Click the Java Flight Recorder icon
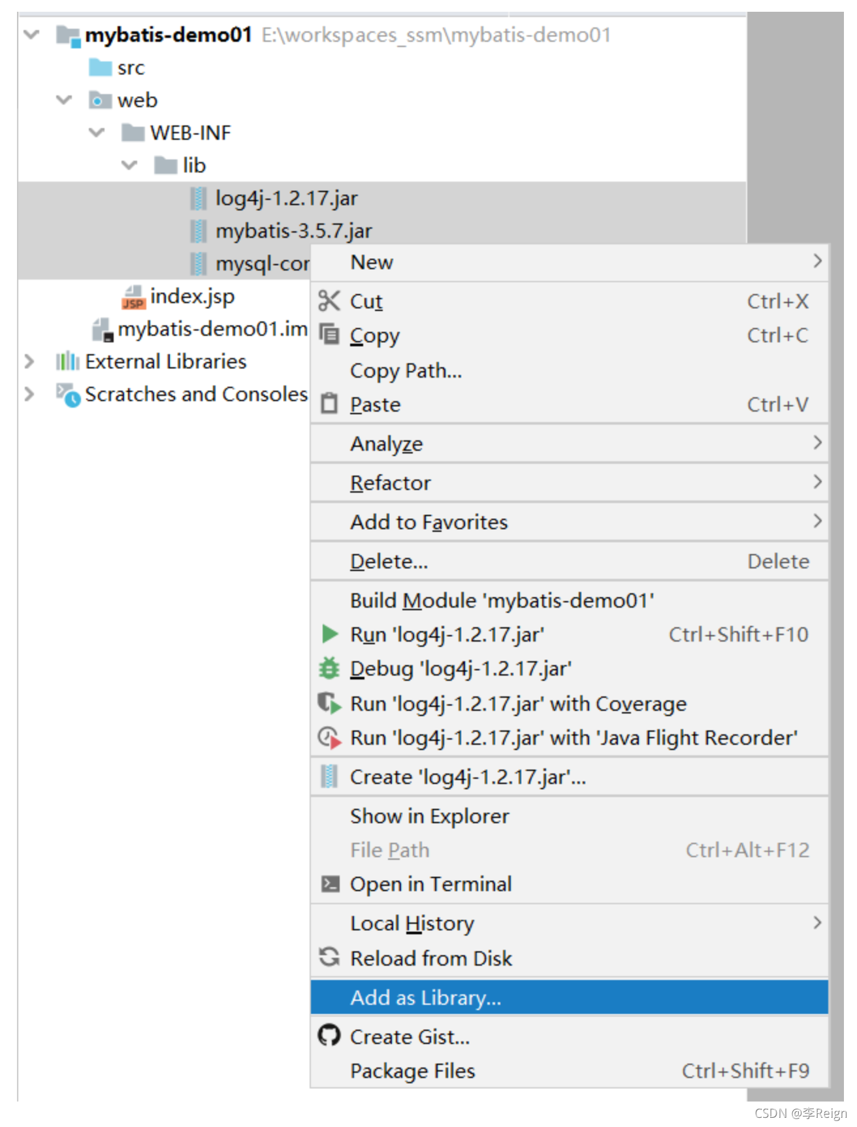The height and width of the screenshot is (1127, 857). [329, 738]
